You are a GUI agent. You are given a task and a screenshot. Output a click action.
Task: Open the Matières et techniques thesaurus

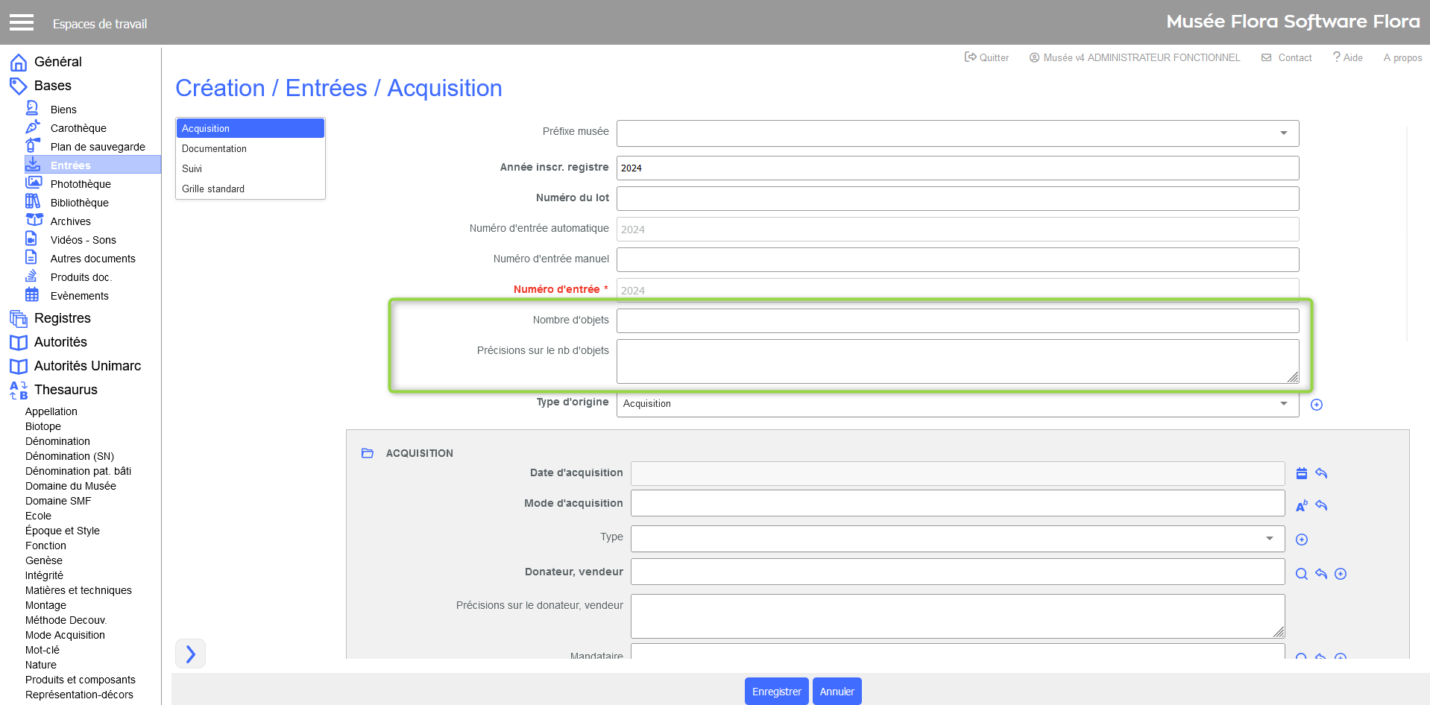[78, 590]
